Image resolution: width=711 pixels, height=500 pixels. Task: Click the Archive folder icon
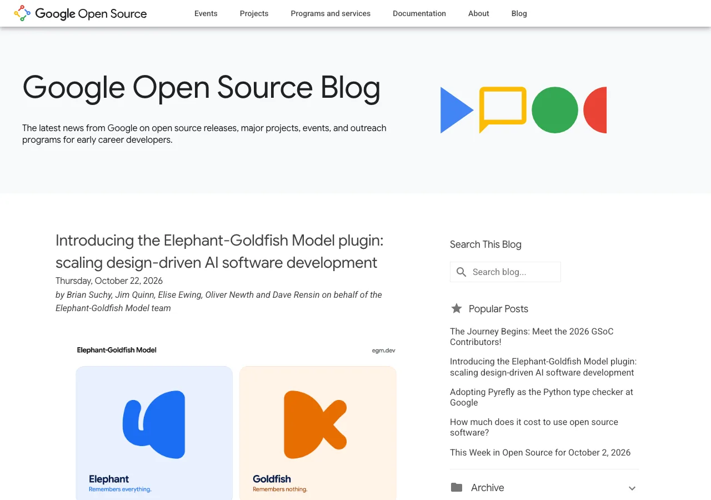tap(457, 487)
